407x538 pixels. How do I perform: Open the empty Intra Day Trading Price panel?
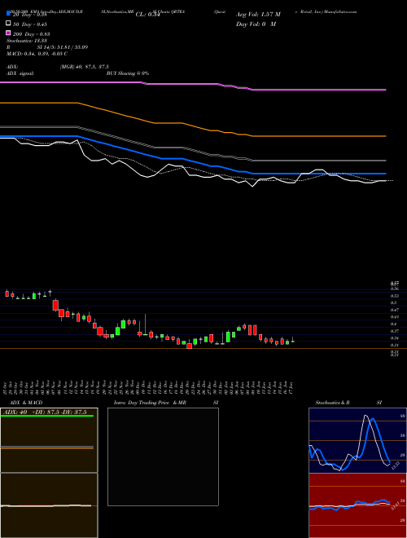(x=163, y=456)
